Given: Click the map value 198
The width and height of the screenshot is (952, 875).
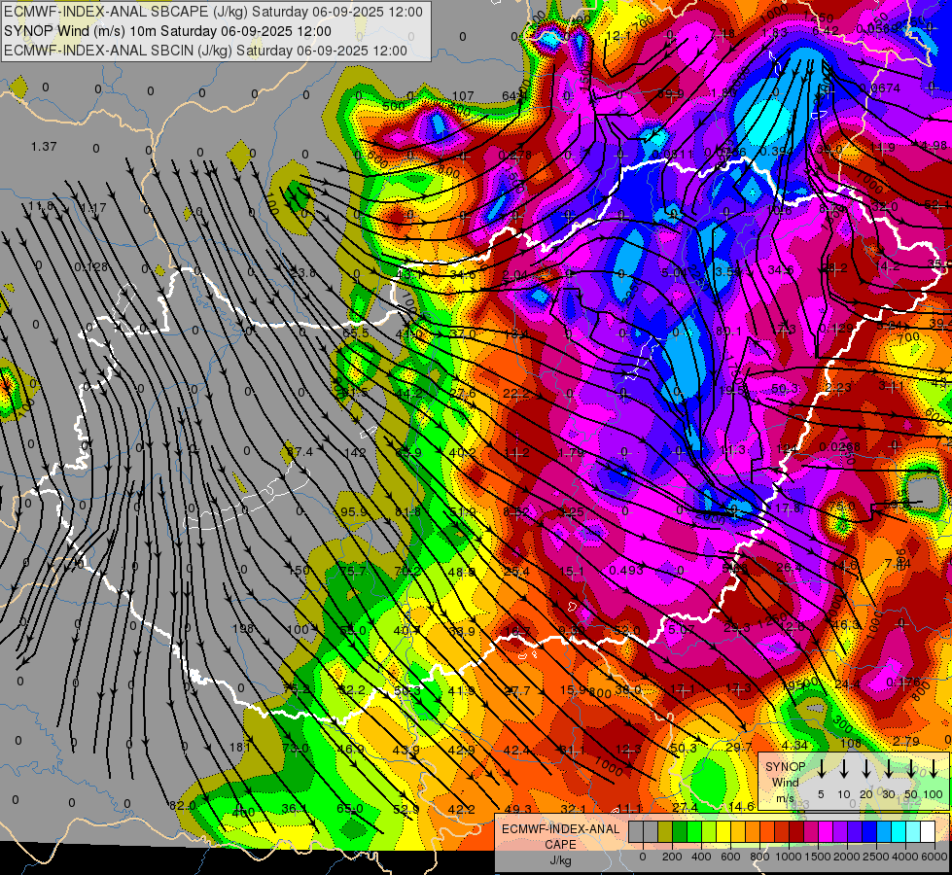Looking at the screenshot, I should (x=243, y=628).
